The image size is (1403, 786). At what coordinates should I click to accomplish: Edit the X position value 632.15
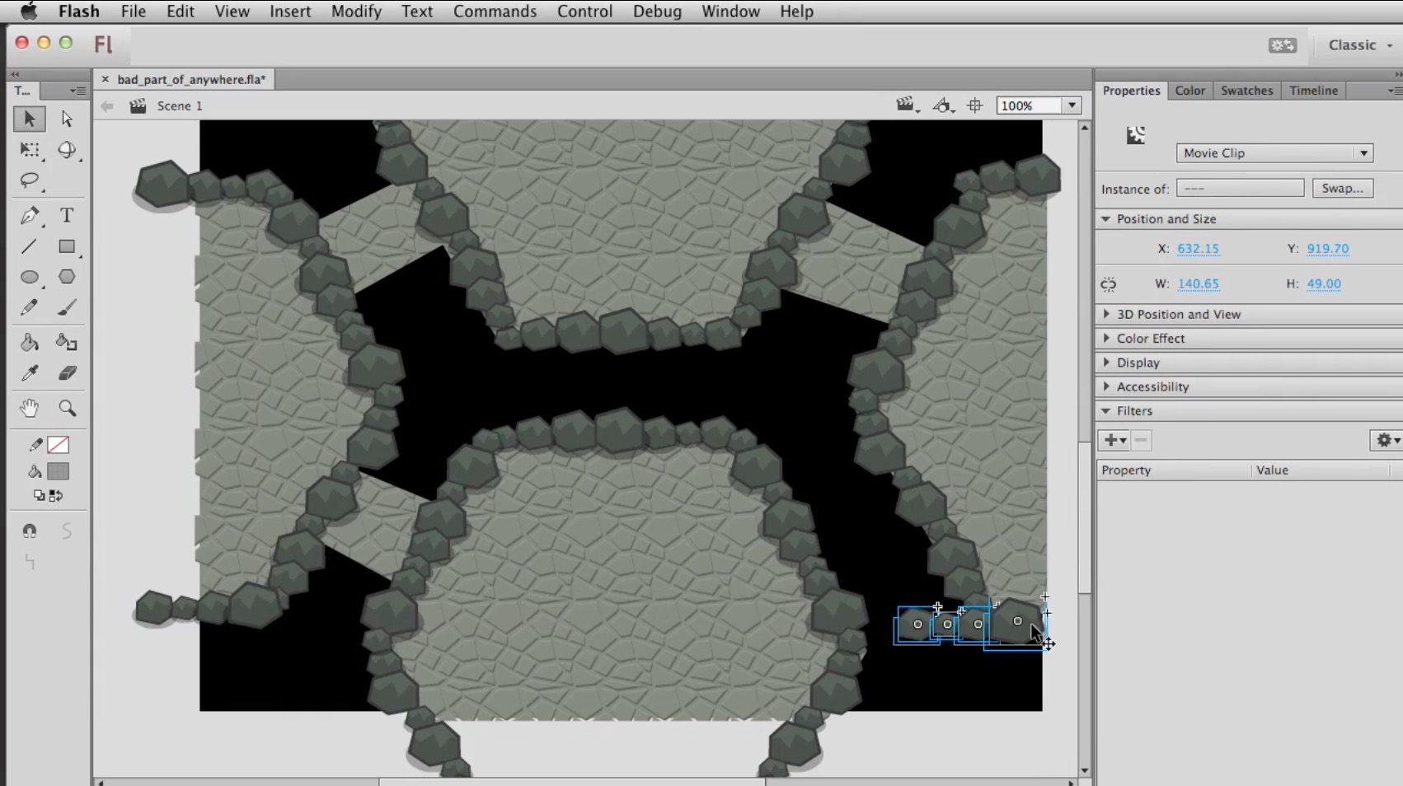(x=1198, y=248)
